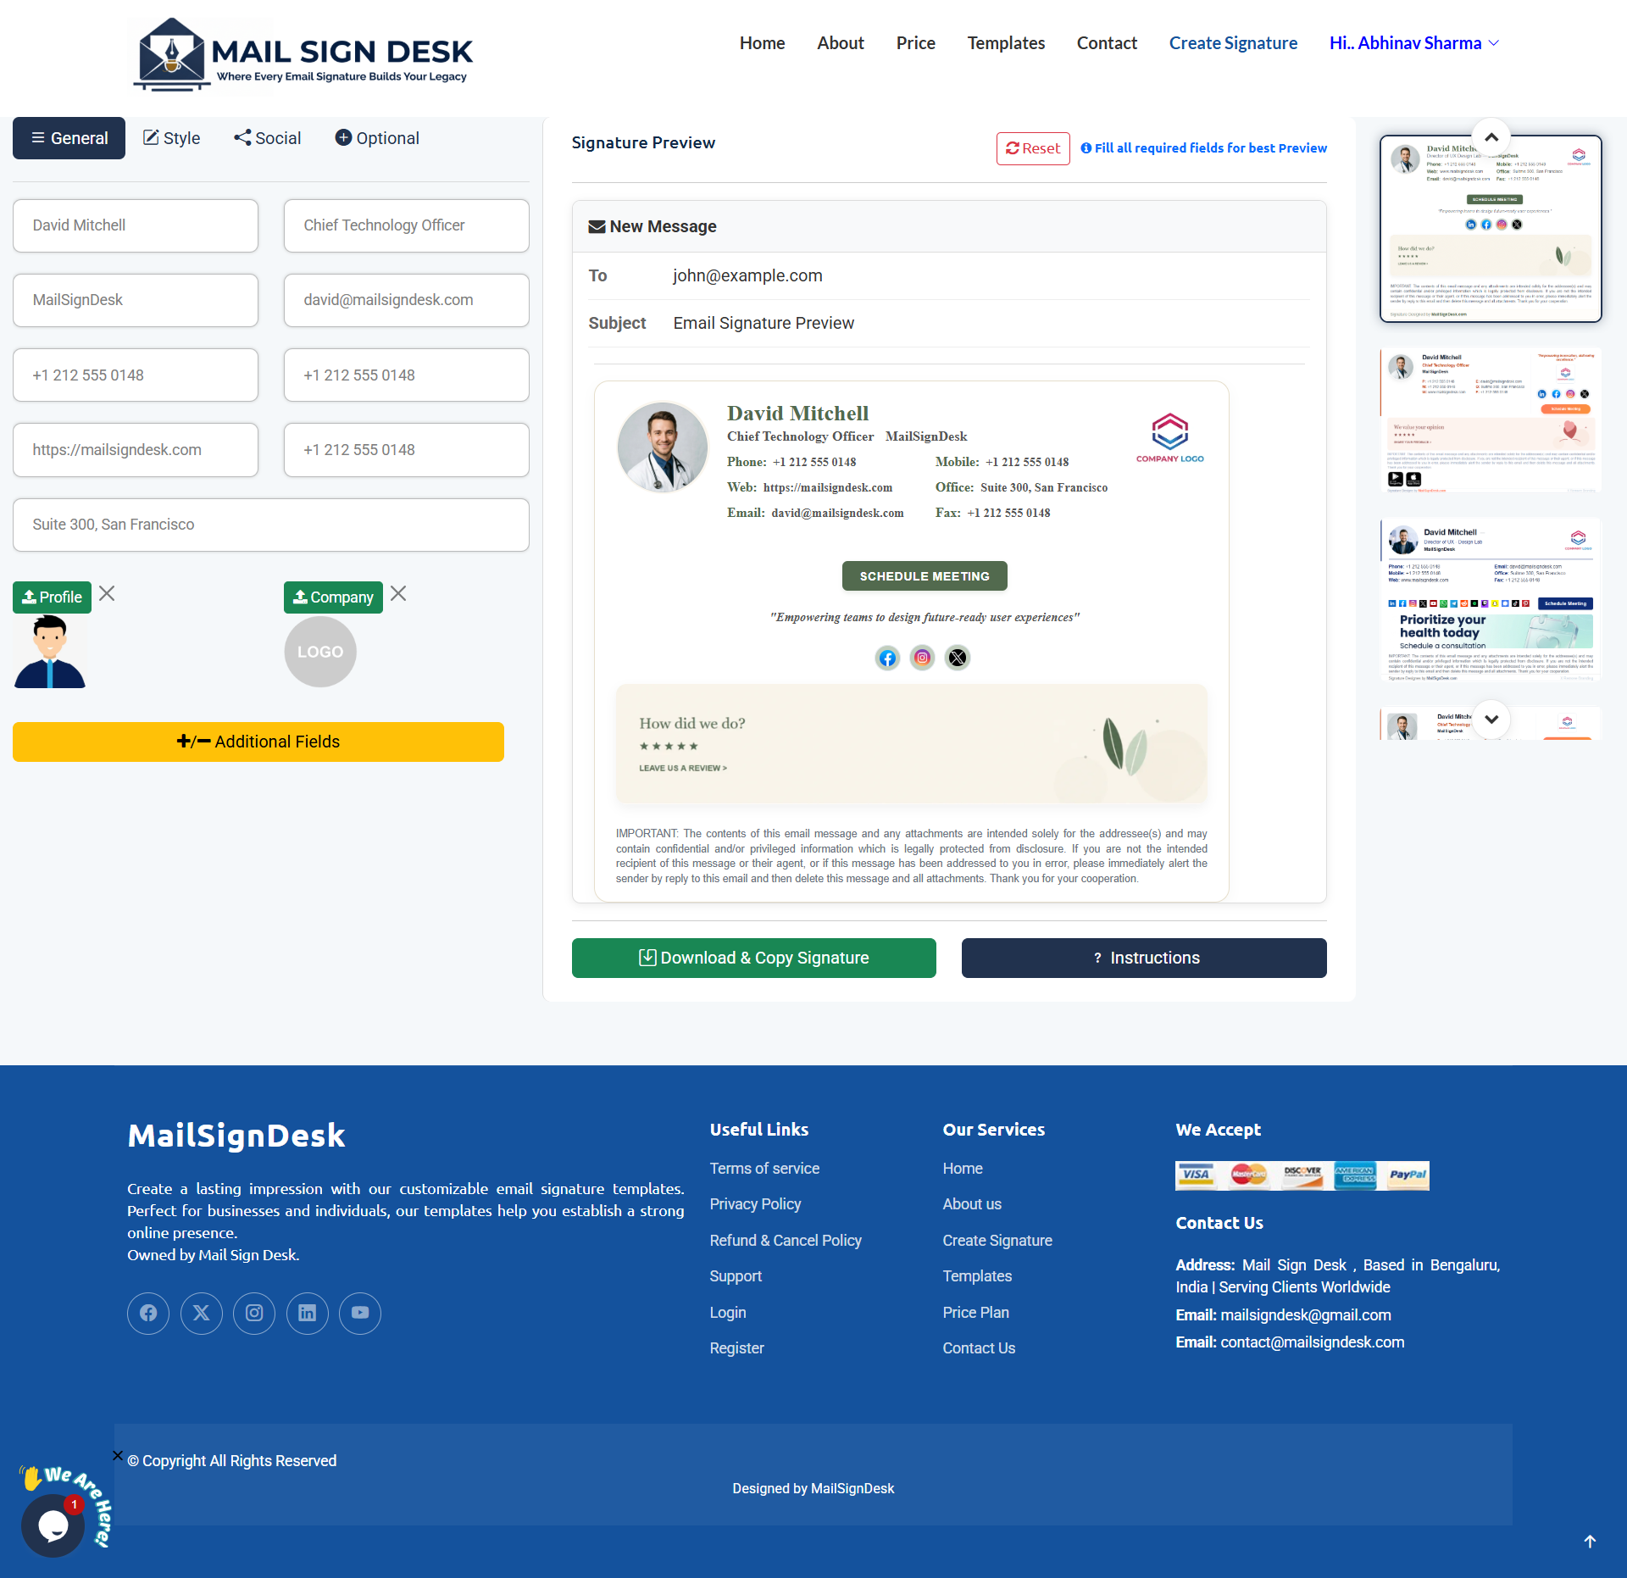Click the Company Logo in signature preview
Image resolution: width=1627 pixels, height=1578 pixels.
pos(1169,438)
